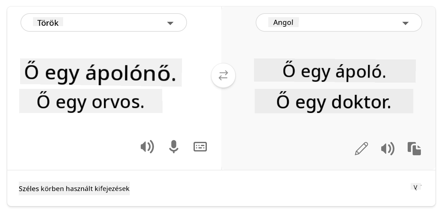Screen dimensions: 444x218
Task: Copy the translation to clipboard
Action: pyautogui.click(x=414, y=149)
